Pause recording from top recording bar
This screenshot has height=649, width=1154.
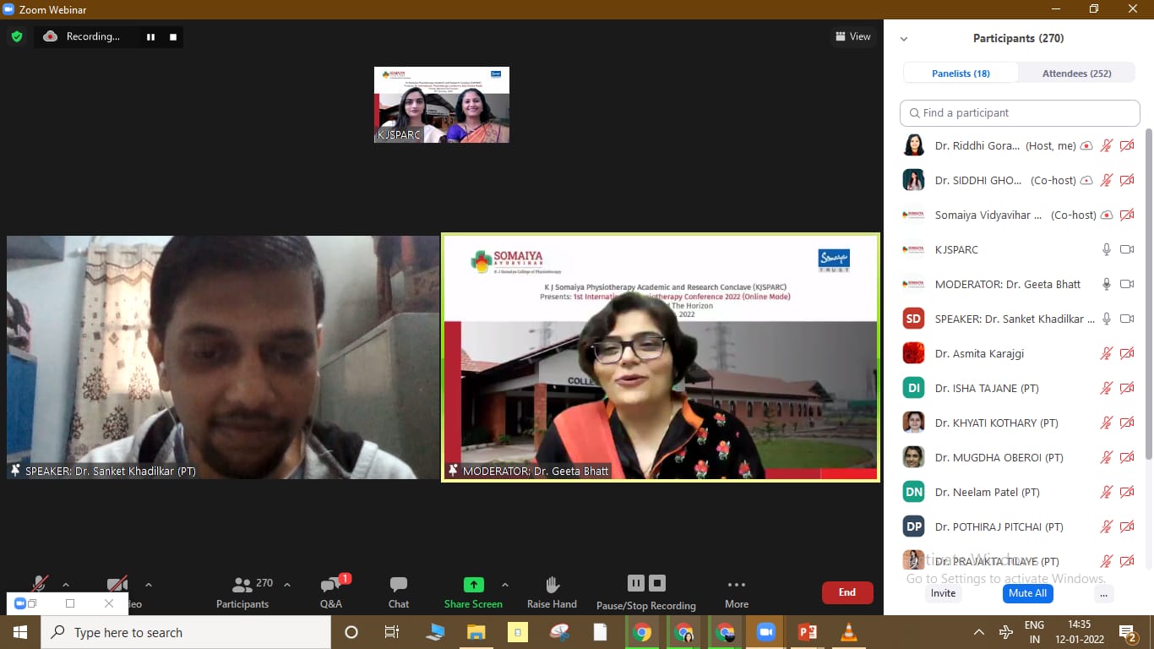tap(151, 37)
